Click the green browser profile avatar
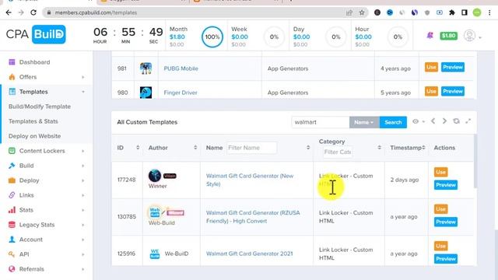 (x=477, y=12)
